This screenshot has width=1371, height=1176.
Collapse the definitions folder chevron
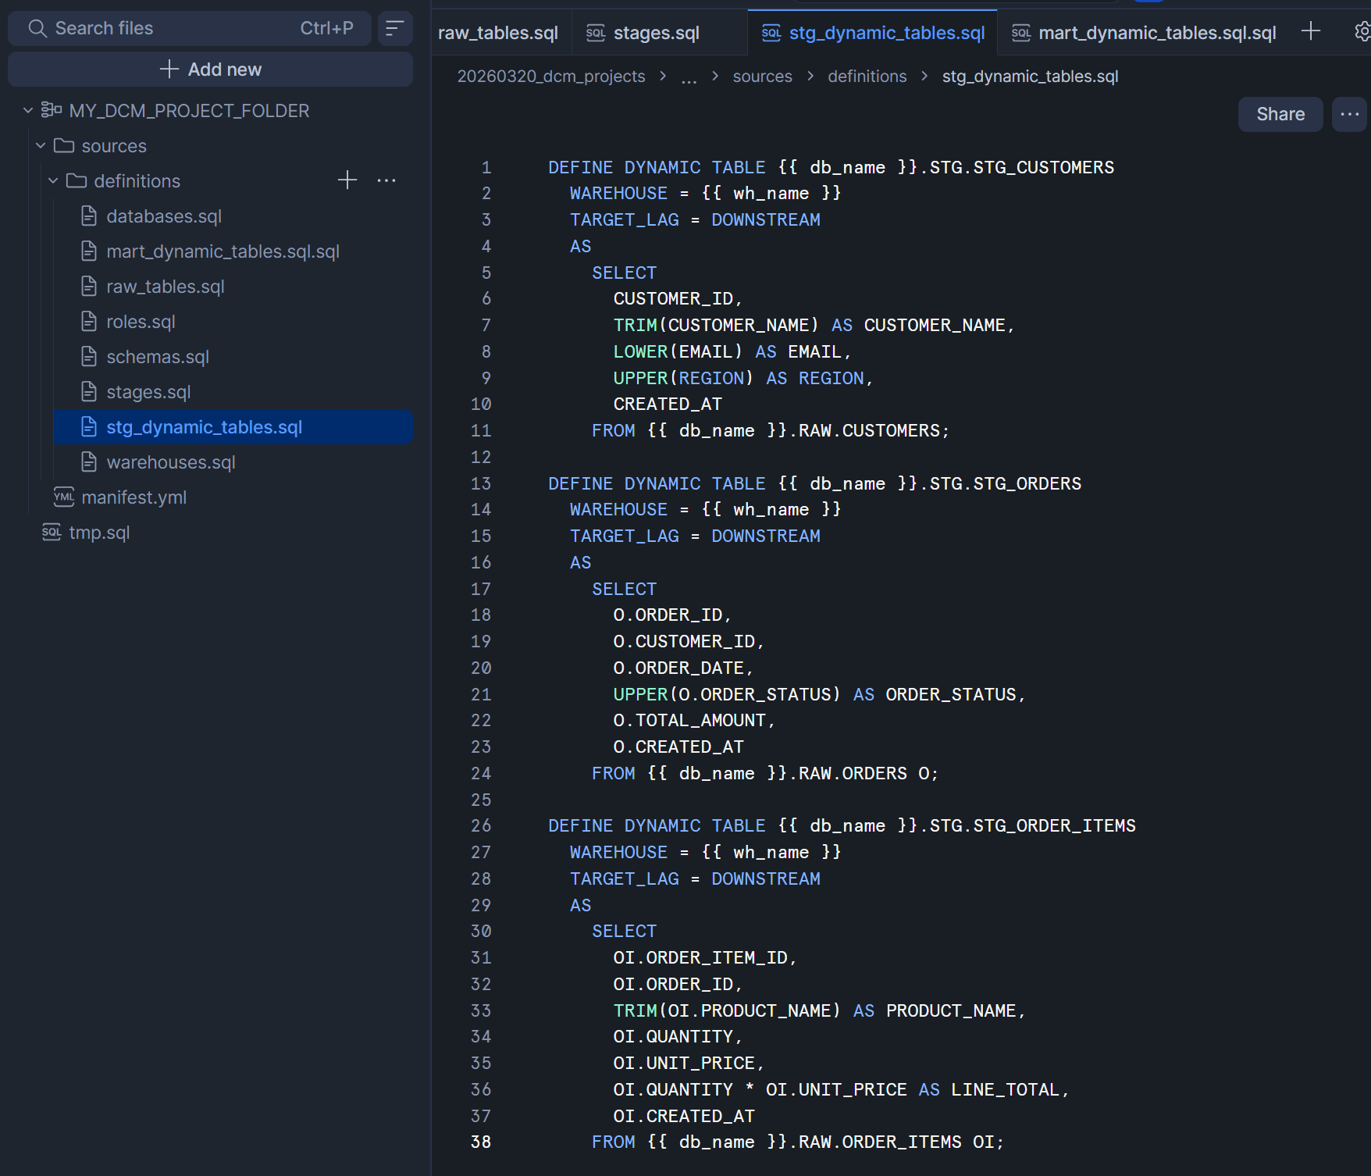(53, 181)
